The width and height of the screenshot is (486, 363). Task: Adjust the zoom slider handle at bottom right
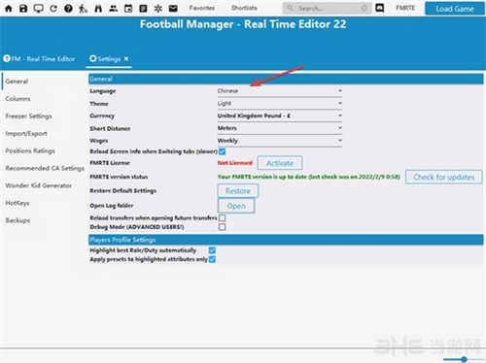pos(464,359)
